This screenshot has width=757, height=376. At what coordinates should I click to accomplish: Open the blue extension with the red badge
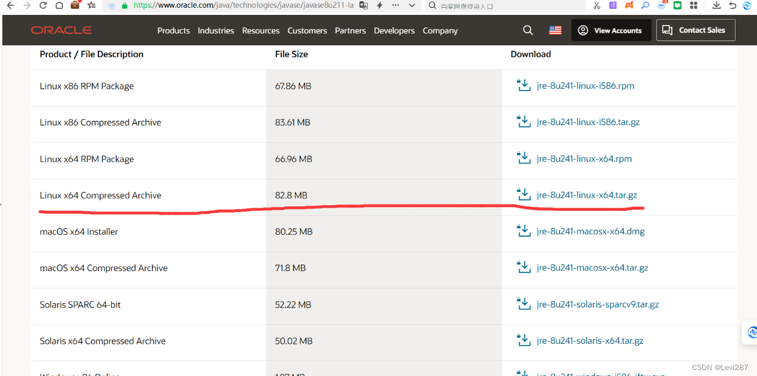[662, 5]
